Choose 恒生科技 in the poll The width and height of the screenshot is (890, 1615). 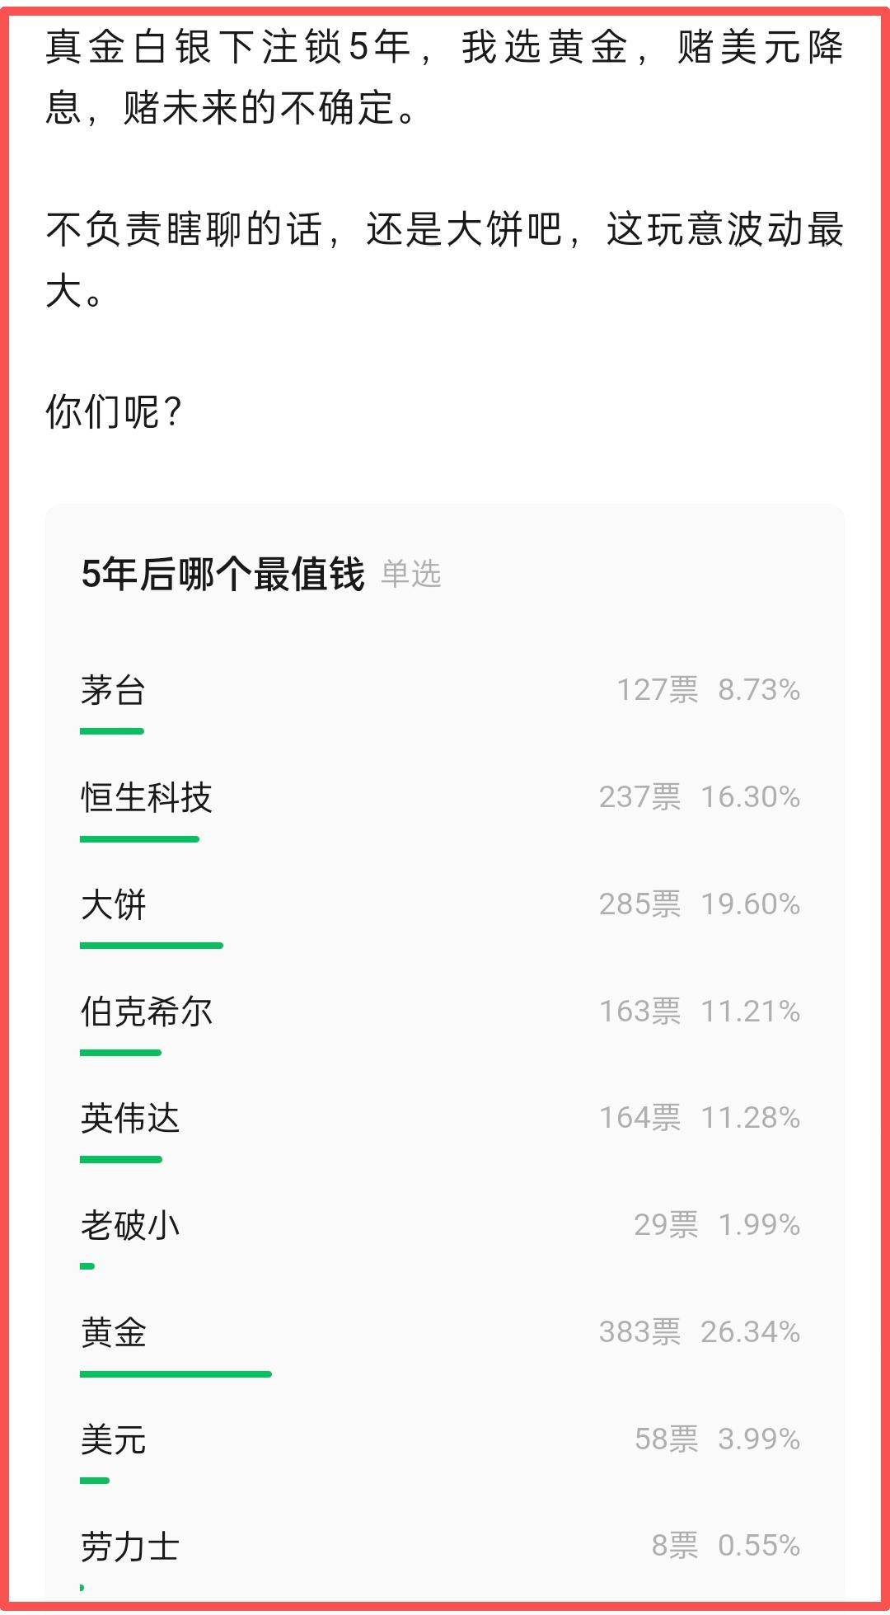click(147, 797)
